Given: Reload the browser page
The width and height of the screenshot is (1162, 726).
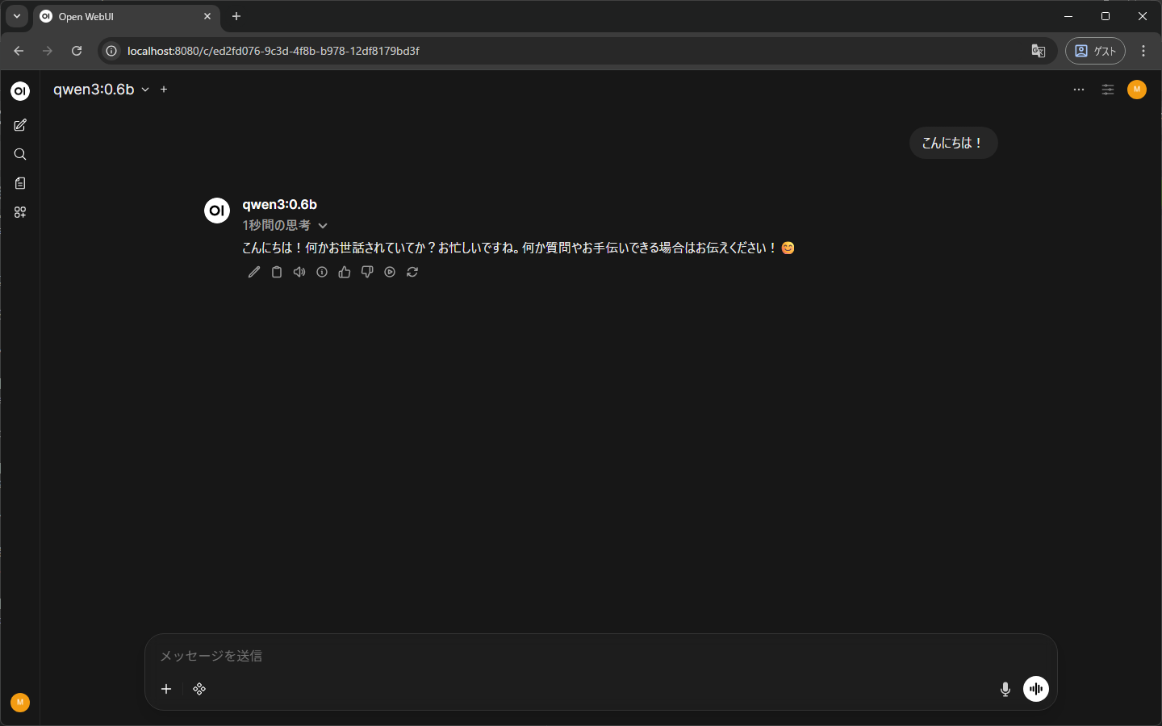Looking at the screenshot, I should pos(77,51).
